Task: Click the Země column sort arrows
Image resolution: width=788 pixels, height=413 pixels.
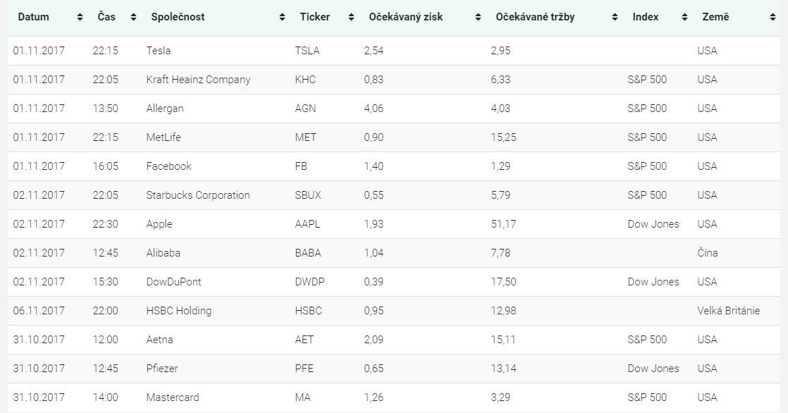Action: pyautogui.click(x=772, y=17)
